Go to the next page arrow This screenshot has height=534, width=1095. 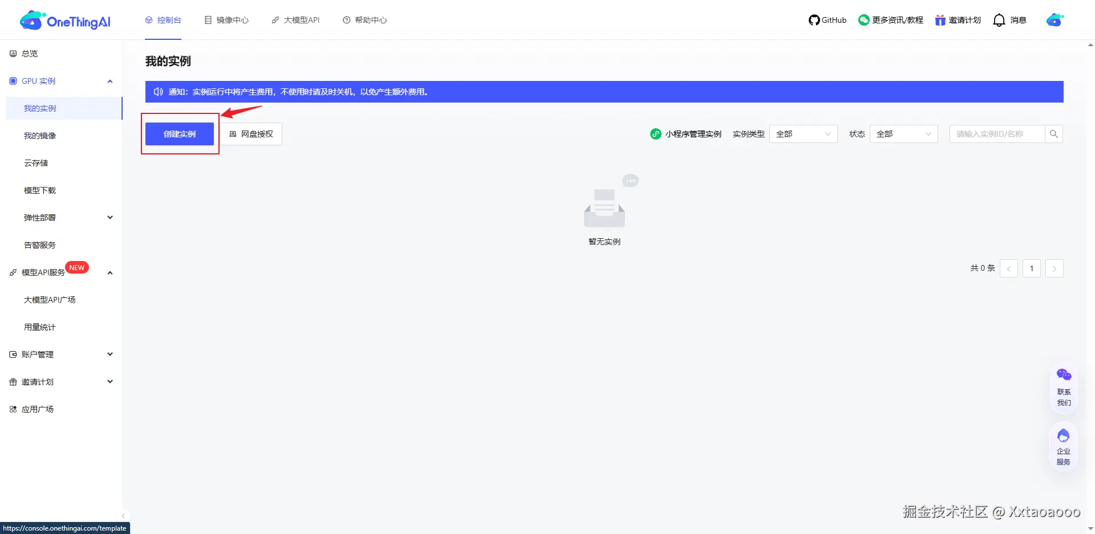click(1055, 268)
